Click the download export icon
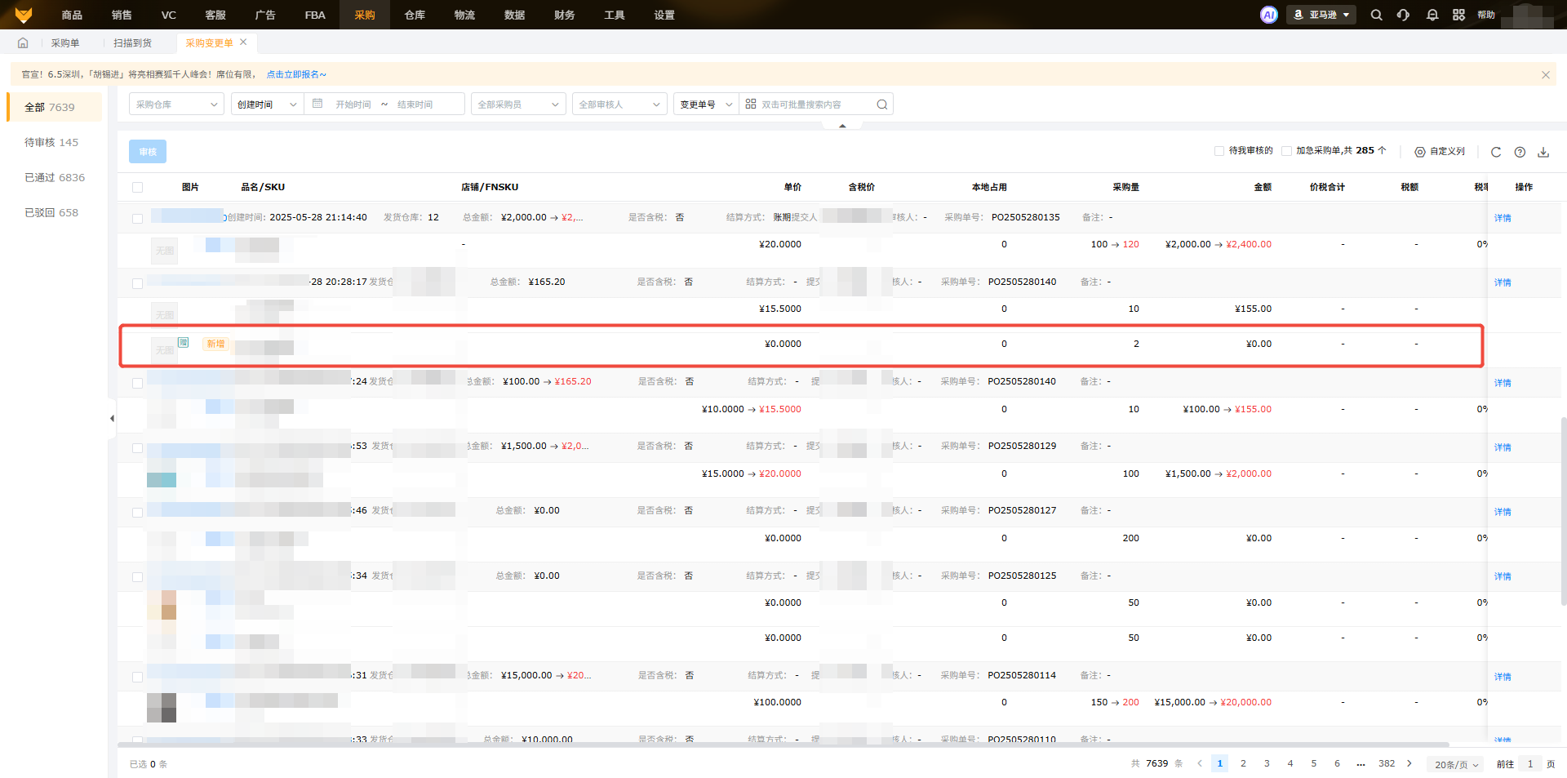Viewport: 1567px width, 778px height. coord(1543,152)
